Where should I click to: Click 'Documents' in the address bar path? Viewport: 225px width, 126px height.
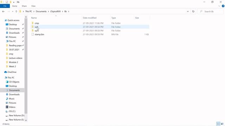(x=41, y=12)
